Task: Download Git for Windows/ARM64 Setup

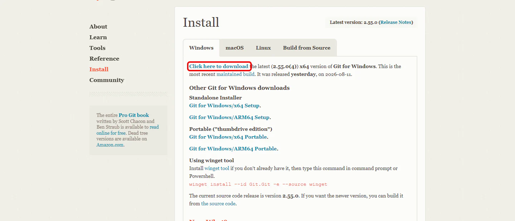Action: tap(229, 118)
